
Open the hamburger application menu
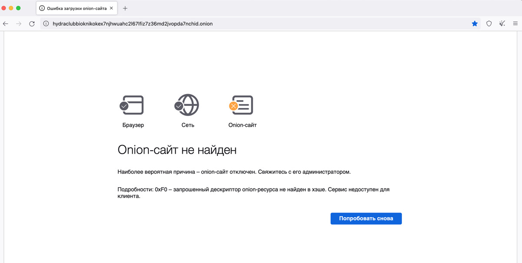[x=515, y=24]
